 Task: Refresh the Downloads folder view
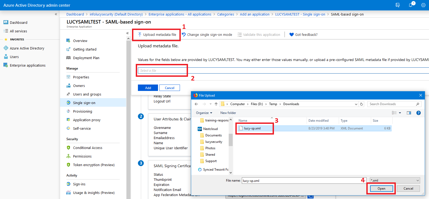(x=362, y=104)
